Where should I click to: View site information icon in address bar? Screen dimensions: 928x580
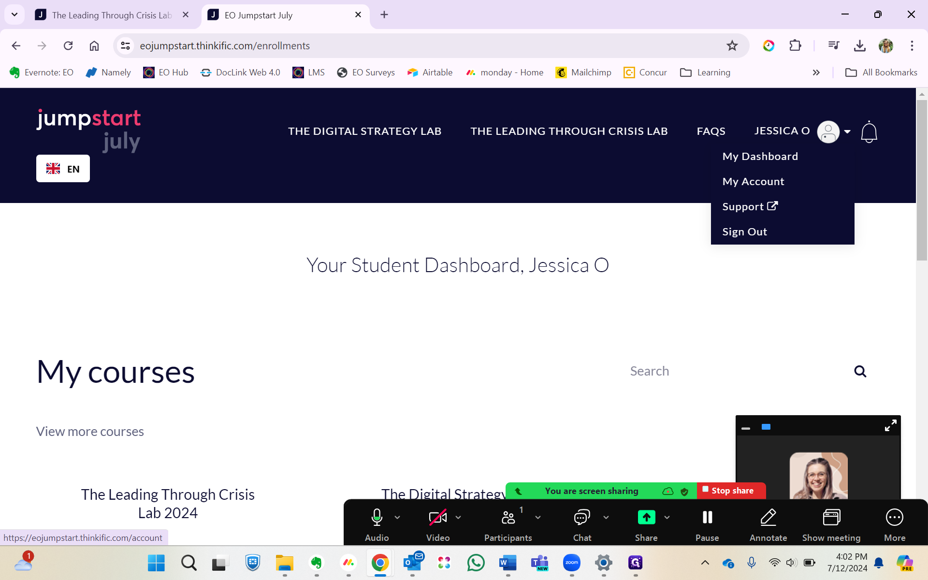pos(125,45)
